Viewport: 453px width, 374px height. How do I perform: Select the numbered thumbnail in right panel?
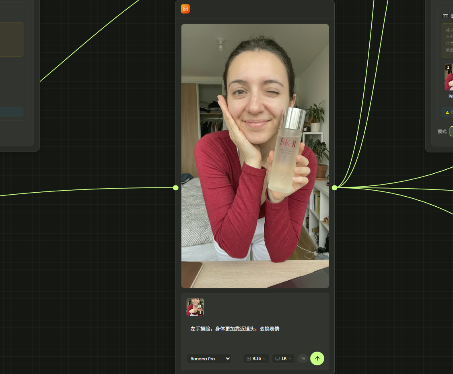pyautogui.click(x=449, y=78)
